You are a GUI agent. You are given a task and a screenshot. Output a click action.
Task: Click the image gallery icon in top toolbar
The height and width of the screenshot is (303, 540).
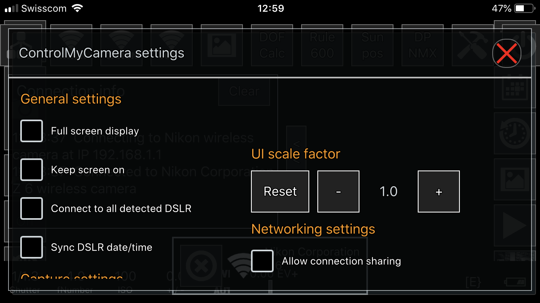pyautogui.click(x=222, y=45)
